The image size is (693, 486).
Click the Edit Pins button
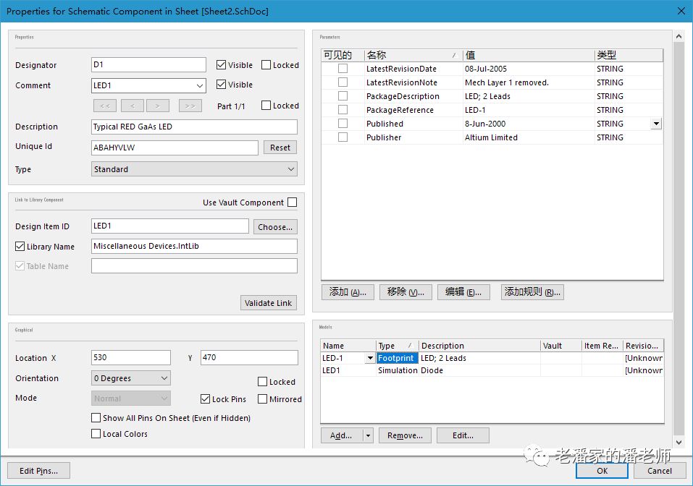click(x=39, y=471)
